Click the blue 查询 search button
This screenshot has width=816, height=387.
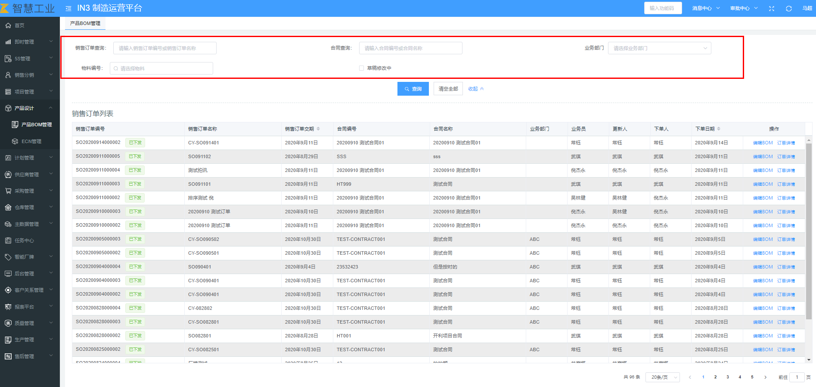click(x=413, y=89)
